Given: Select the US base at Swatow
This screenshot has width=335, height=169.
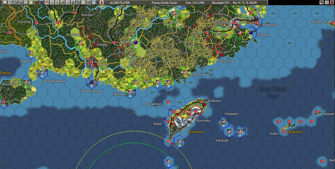Looking at the screenshot, I should pos(130,92).
